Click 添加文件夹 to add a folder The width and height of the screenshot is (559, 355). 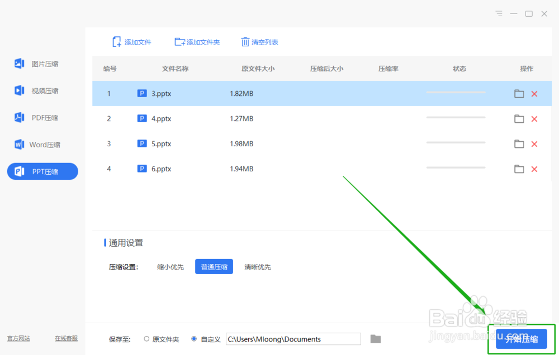[197, 42]
